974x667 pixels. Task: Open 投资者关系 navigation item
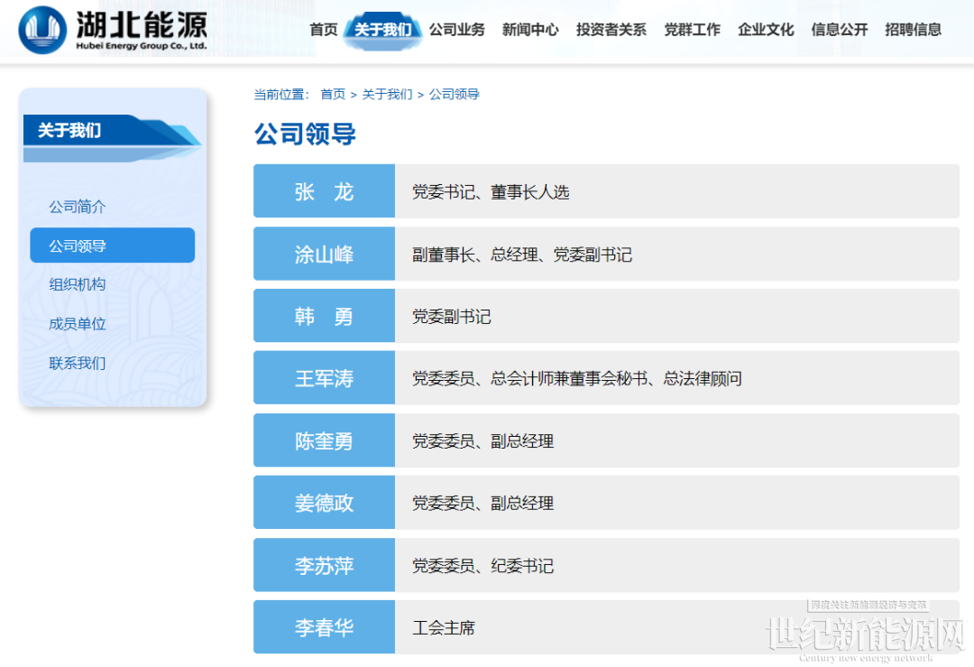(611, 30)
